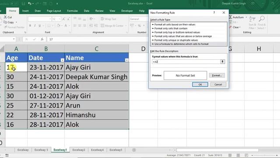Collapse the formula range selector icon
Image resolution: width=280 pixels, height=158 pixels.
223,61
